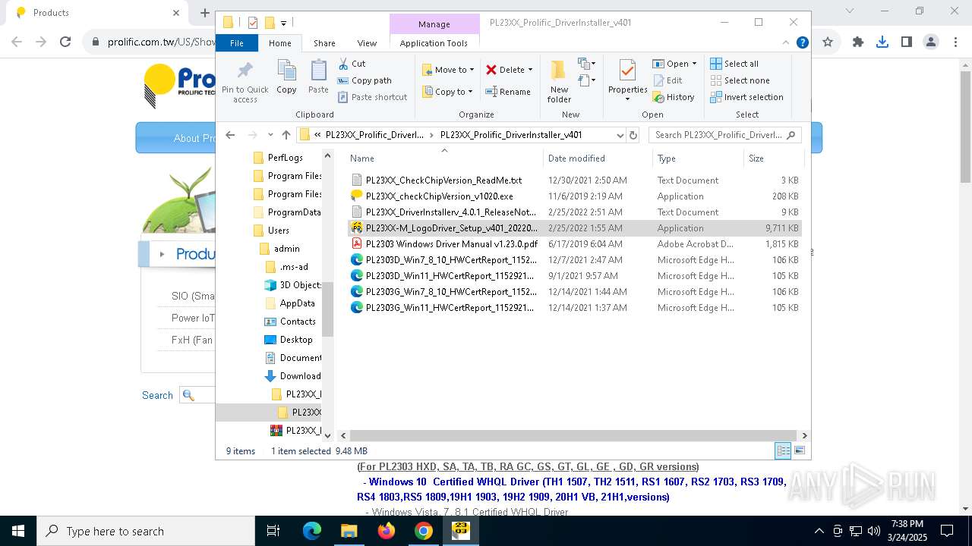
Task: Open Microsoft Edge from taskbar
Action: tap(312, 531)
